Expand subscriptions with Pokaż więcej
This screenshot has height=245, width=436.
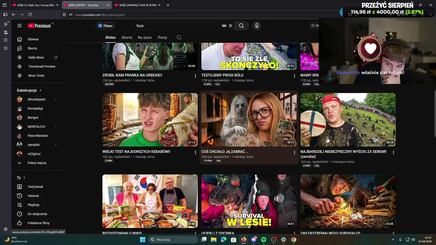coord(37,163)
